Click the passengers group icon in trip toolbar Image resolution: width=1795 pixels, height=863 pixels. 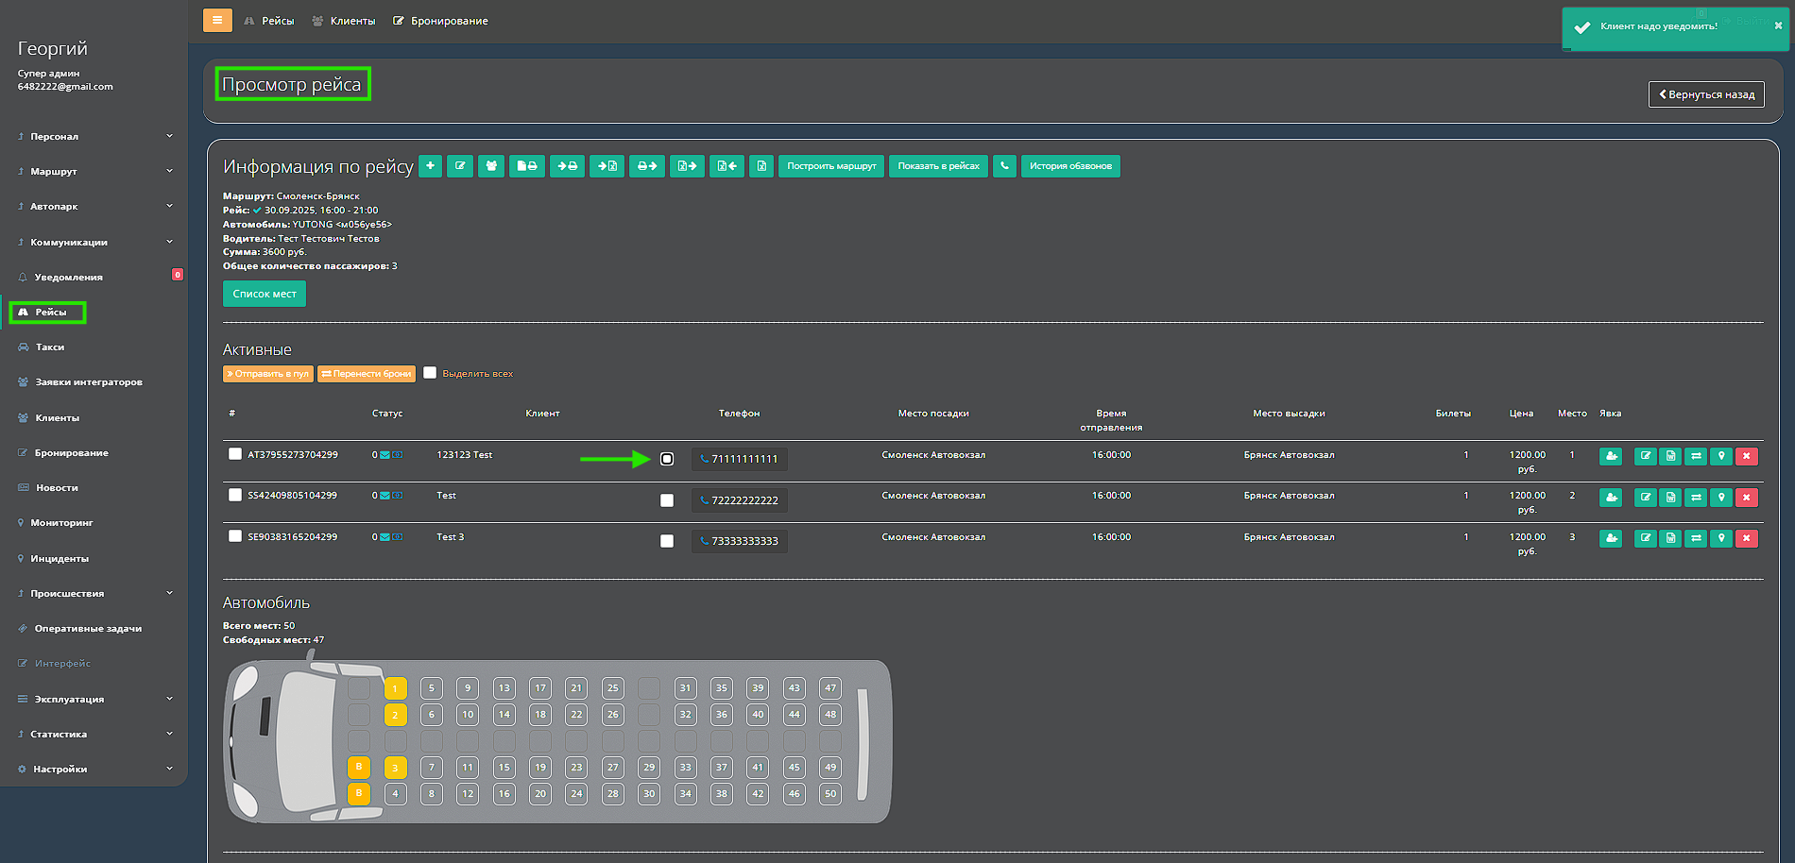tap(490, 166)
